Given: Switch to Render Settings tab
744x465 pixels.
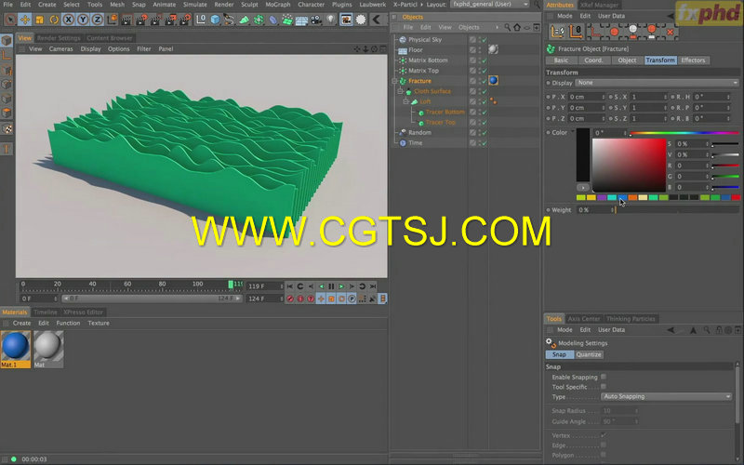Looking at the screenshot, I should 59,38.
